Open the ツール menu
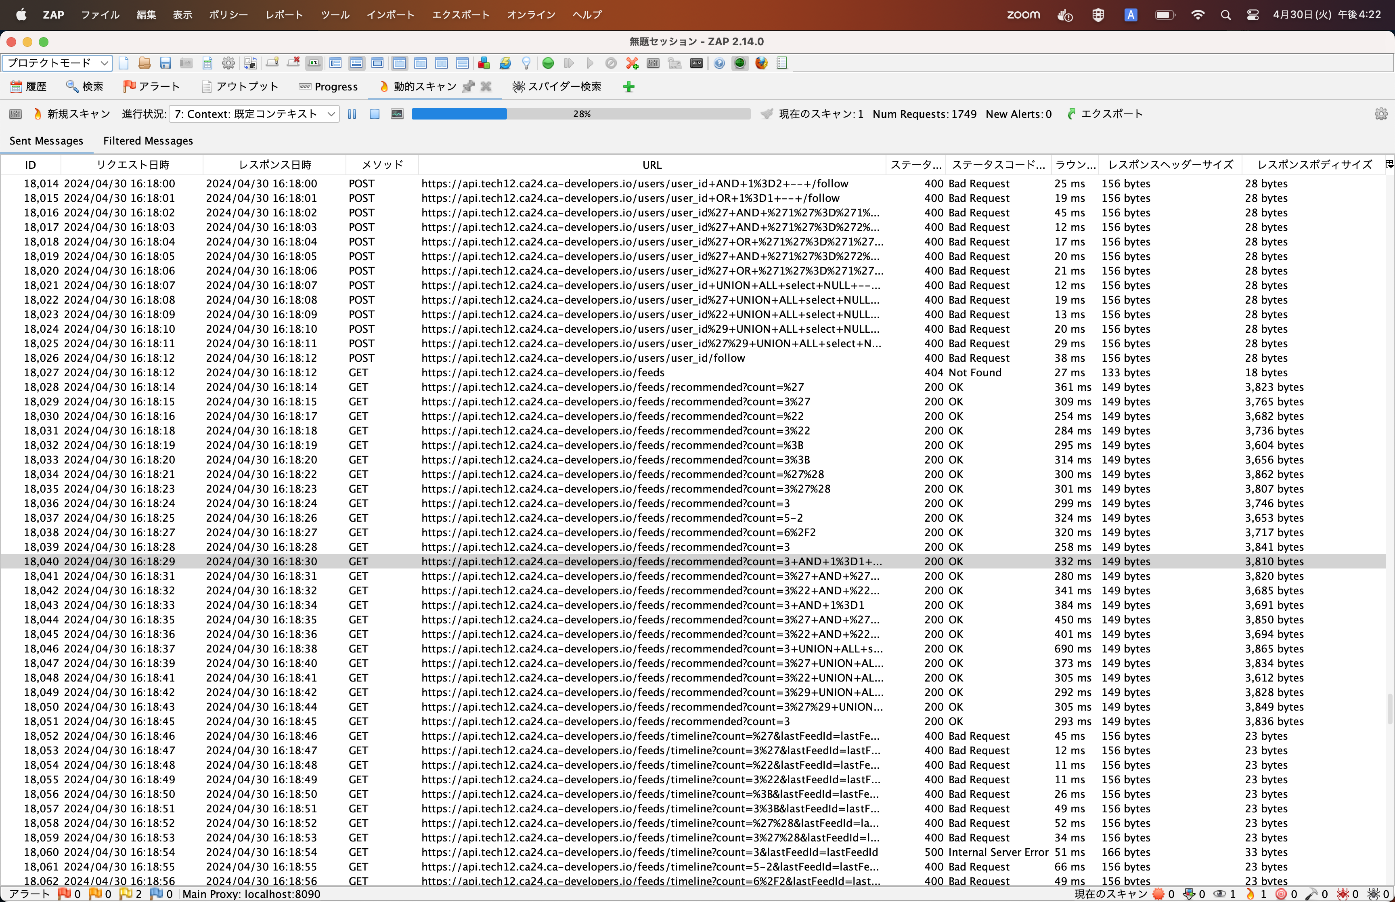 tap(335, 15)
